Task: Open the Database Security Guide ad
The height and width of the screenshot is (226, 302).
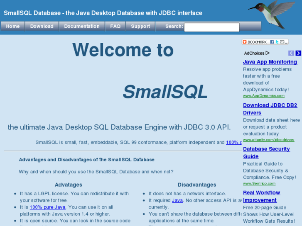Action: [266, 153]
